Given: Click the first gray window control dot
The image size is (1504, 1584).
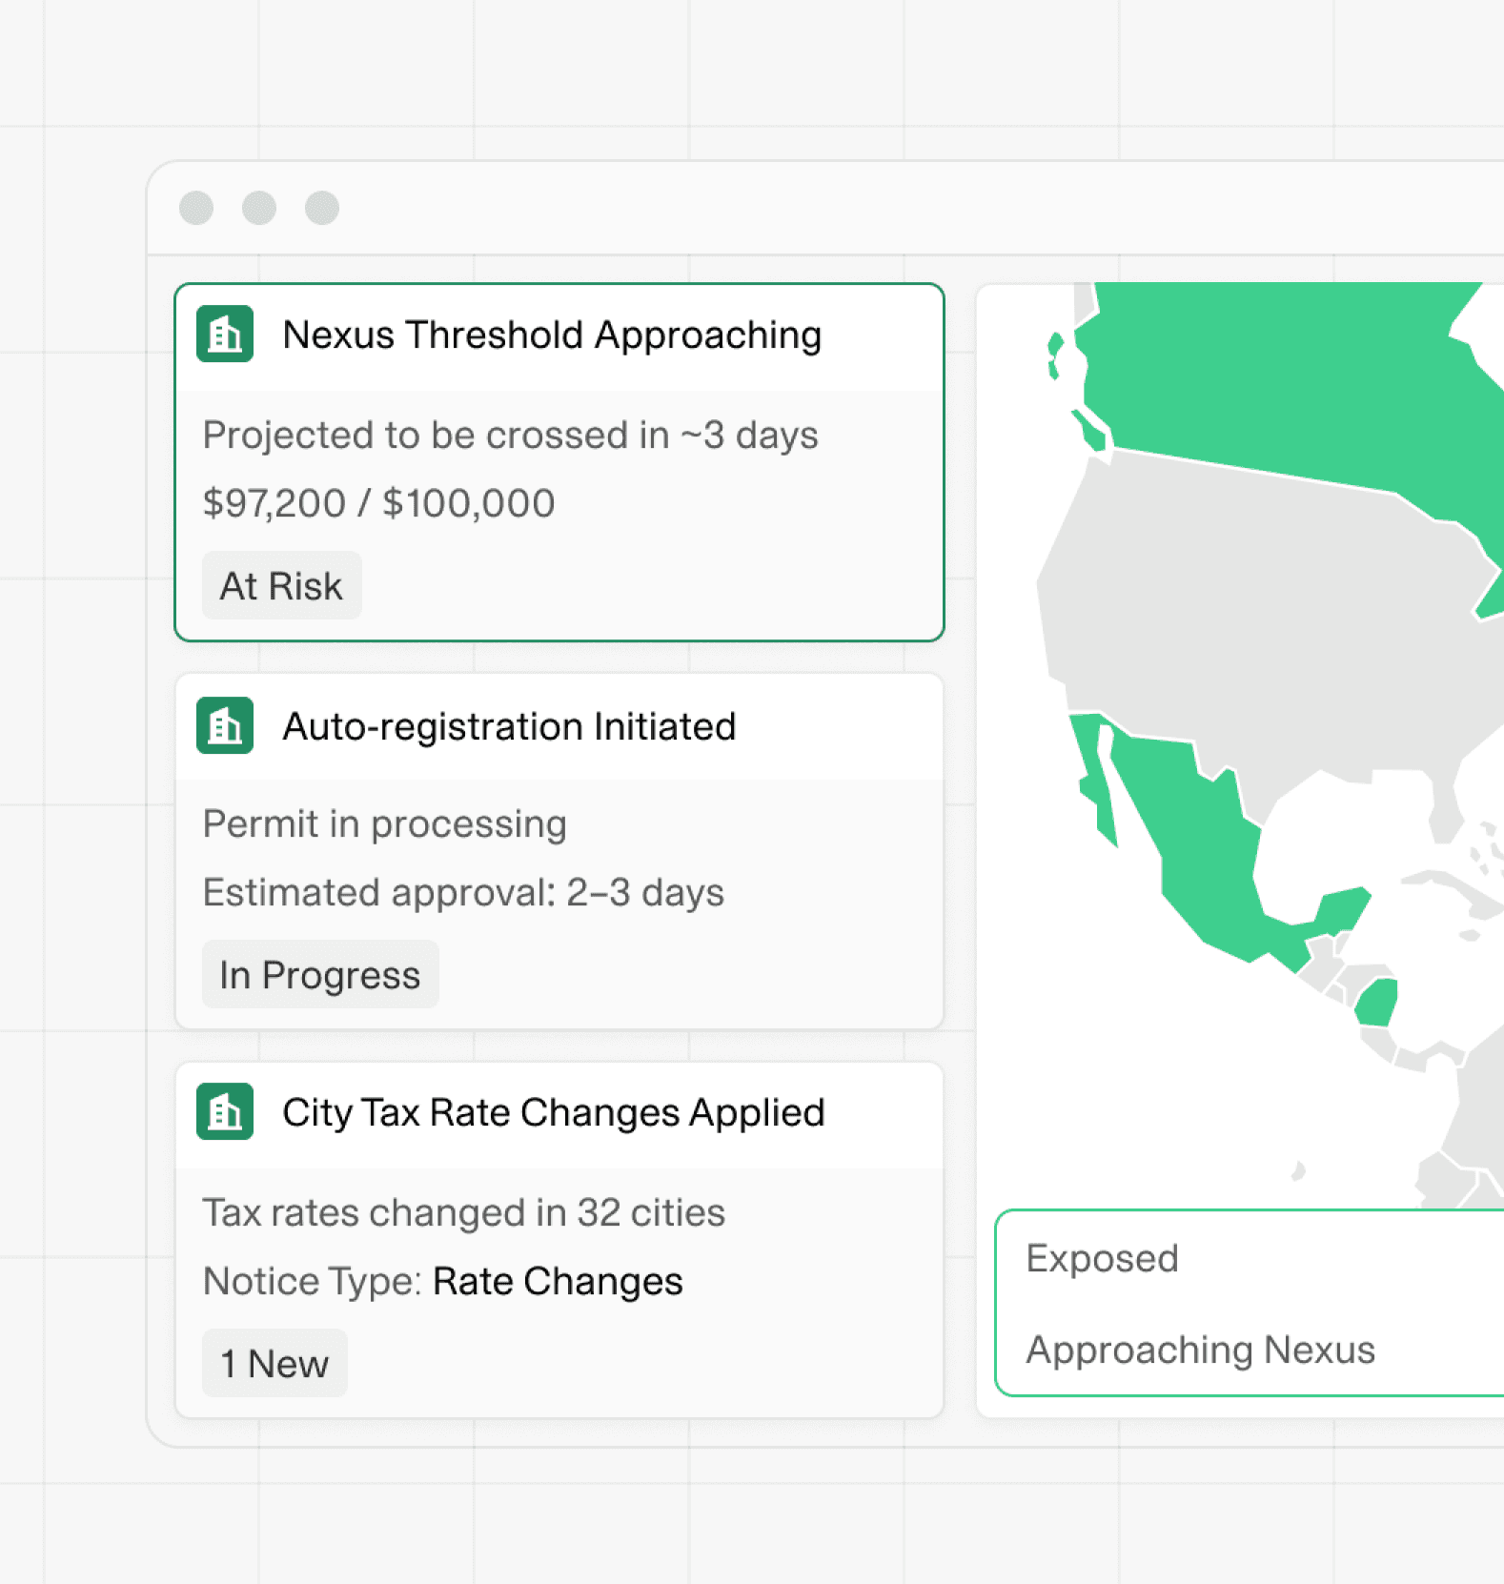Looking at the screenshot, I should [x=196, y=208].
